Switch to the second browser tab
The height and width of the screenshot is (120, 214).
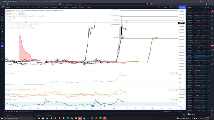tap(30, 1)
